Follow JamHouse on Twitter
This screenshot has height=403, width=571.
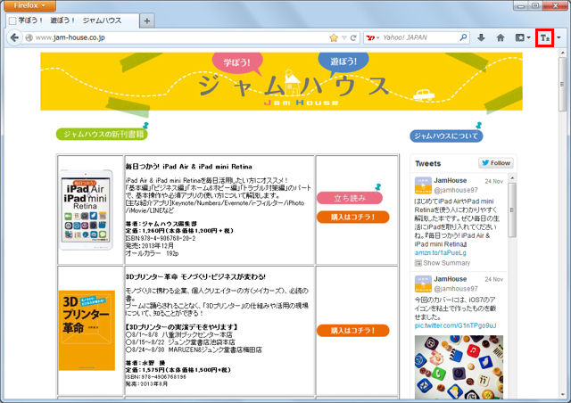pyautogui.click(x=496, y=163)
